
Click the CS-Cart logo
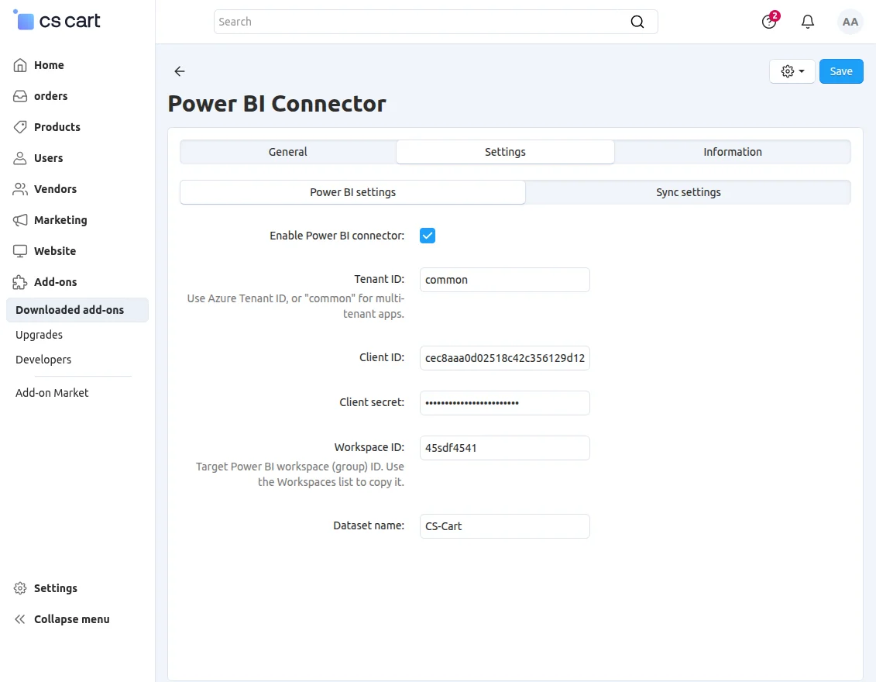[57, 21]
